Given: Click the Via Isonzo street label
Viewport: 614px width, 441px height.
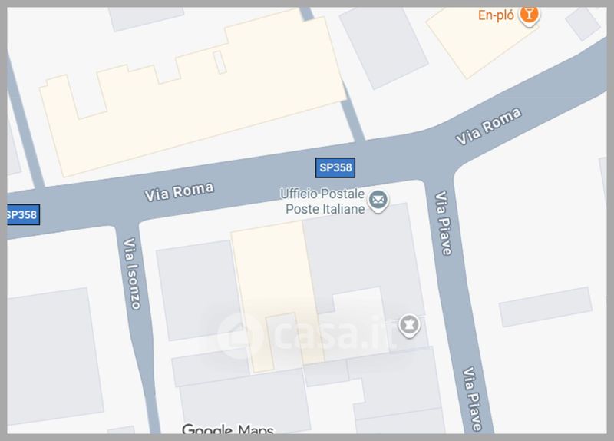Looking at the screenshot, I should click(x=131, y=274).
